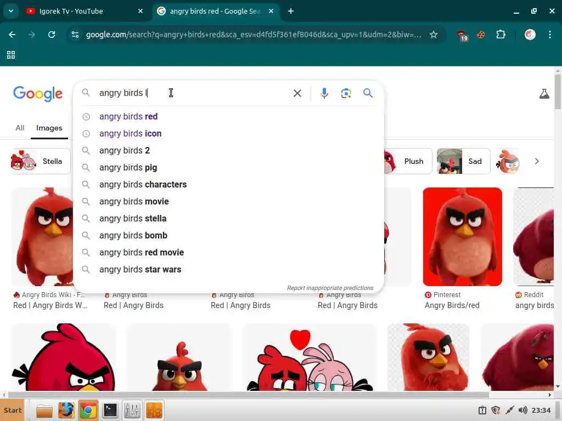The width and height of the screenshot is (562, 421).
Task: Open the volume tray icon
Action: click(522, 410)
